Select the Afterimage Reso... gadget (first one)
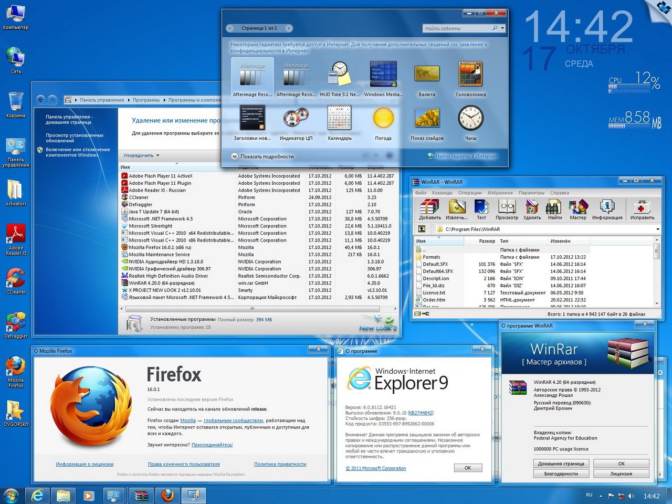Image resolution: width=672 pixels, height=504 pixels. 253,79
